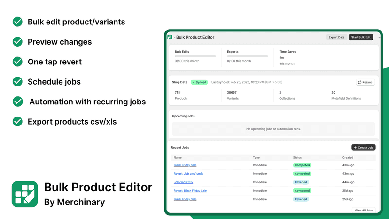The width and height of the screenshot is (389, 219).
Task: Click the Reverted badge in Job cmo1cm1v row
Action: point(301,182)
